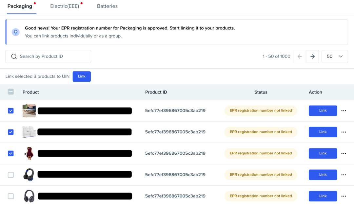Viewport: 354px width, 205px height.
Task: Click the next page arrow
Action: click(x=312, y=57)
